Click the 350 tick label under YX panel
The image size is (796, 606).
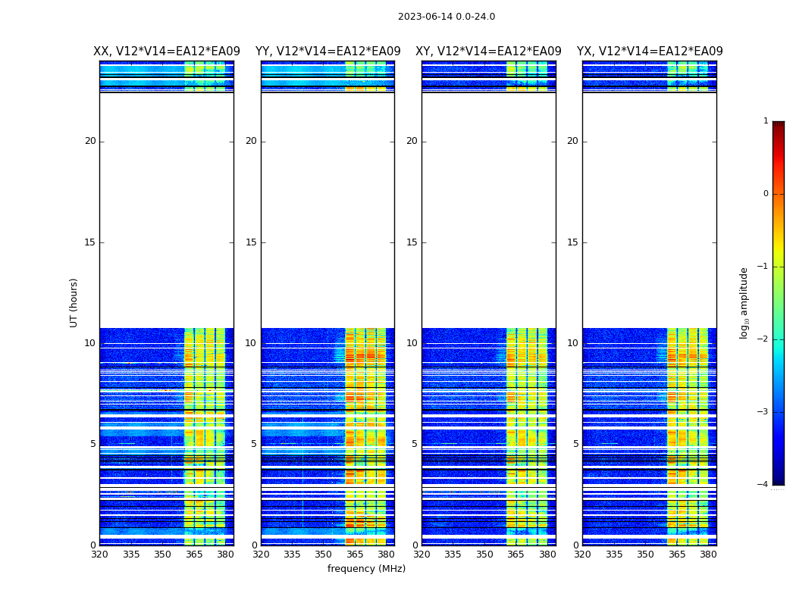click(645, 554)
